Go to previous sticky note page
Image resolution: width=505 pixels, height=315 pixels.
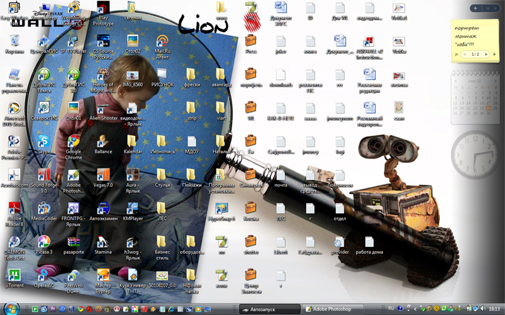click(465, 54)
